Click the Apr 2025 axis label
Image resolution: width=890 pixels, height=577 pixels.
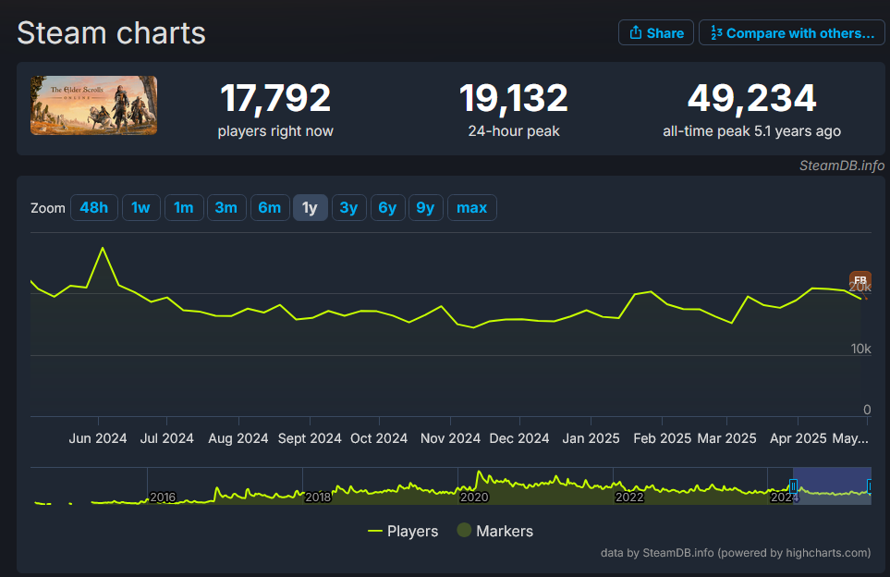pos(799,438)
